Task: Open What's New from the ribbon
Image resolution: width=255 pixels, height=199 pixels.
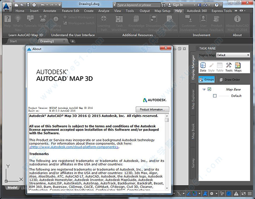Action: pyautogui.click(x=18, y=23)
